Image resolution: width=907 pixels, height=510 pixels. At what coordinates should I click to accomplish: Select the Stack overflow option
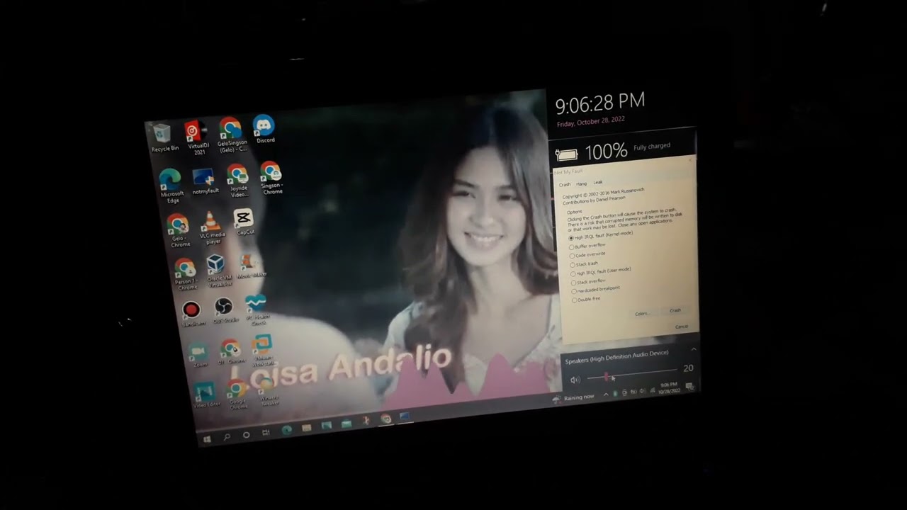point(589,282)
